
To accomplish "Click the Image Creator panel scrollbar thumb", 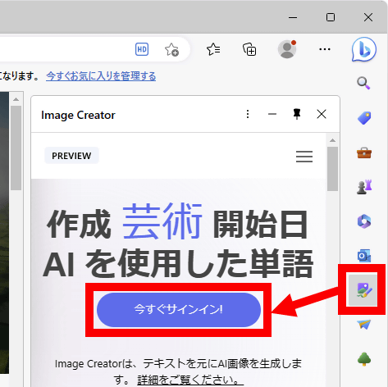I will pos(332,169).
